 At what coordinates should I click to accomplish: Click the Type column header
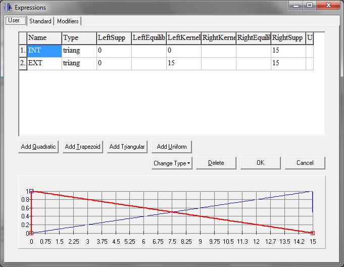pos(79,38)
